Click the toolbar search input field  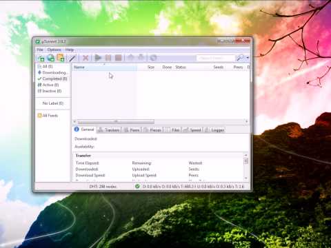click(x=216, y=58)
